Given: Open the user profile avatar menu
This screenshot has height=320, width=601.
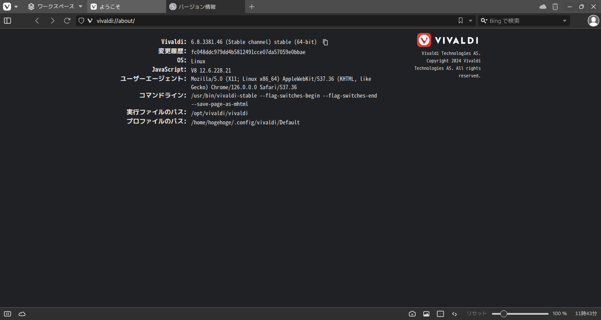Looking at the screenshot, I should point(594,21).
